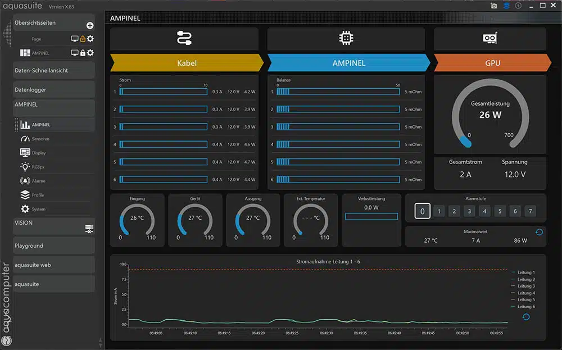Select alarm level 3 in Alarmstufe

click(469, 211)
